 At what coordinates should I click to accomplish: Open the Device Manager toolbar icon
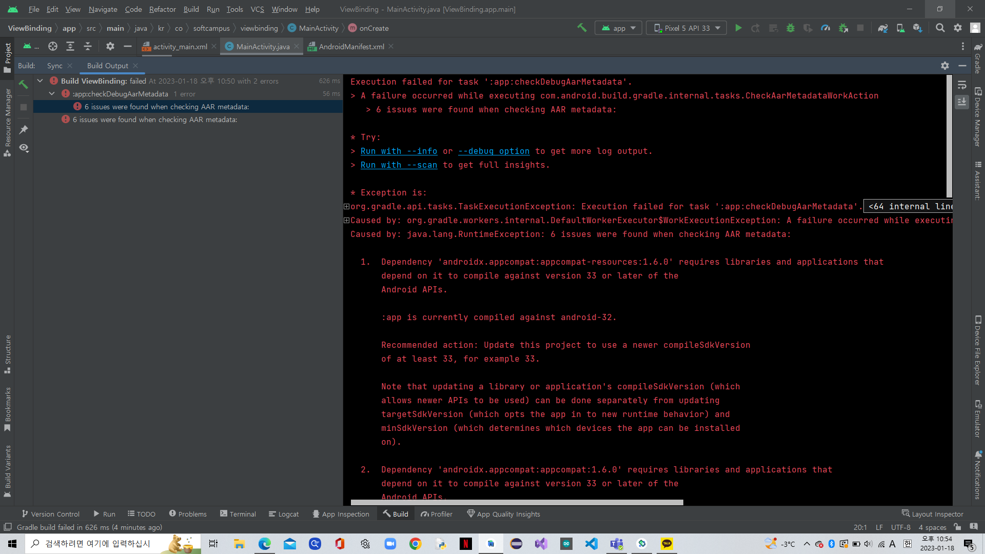coord(900,28)
